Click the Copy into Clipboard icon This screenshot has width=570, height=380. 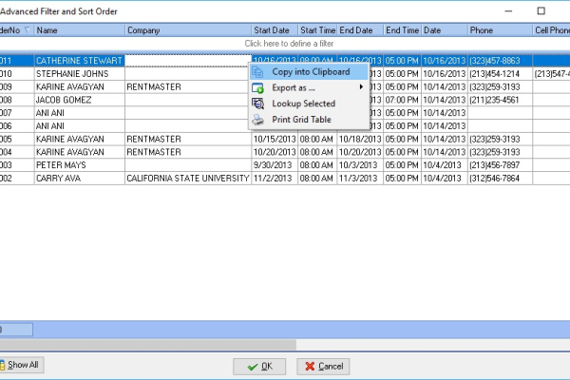pos(257,71)
